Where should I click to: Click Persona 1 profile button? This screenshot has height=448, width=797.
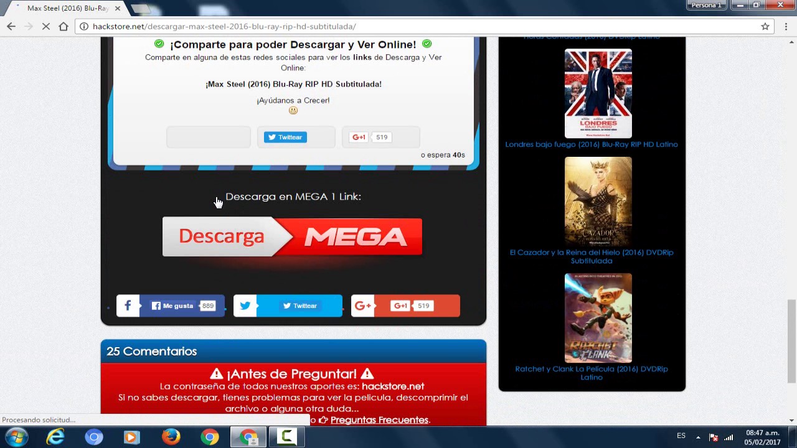click(x=706, y=5)
